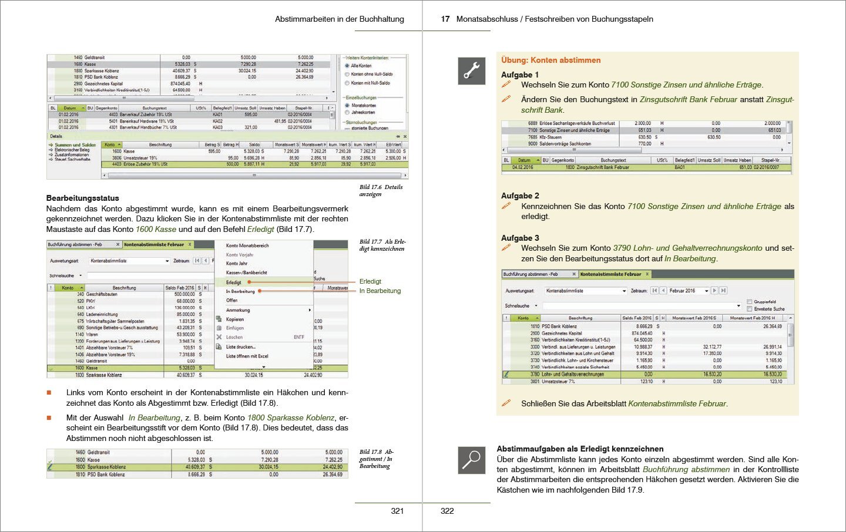
Task: Close Buchführung abstimmen - Feb tab in Bild 17.7
Action: click(117, 244)
